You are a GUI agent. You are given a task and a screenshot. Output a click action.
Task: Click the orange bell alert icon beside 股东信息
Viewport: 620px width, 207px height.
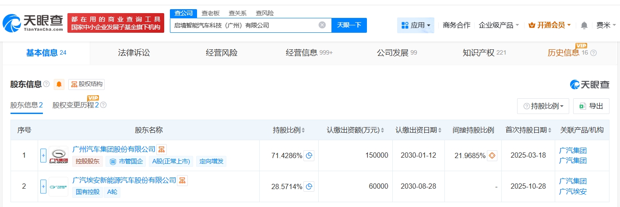click(59, 84)
